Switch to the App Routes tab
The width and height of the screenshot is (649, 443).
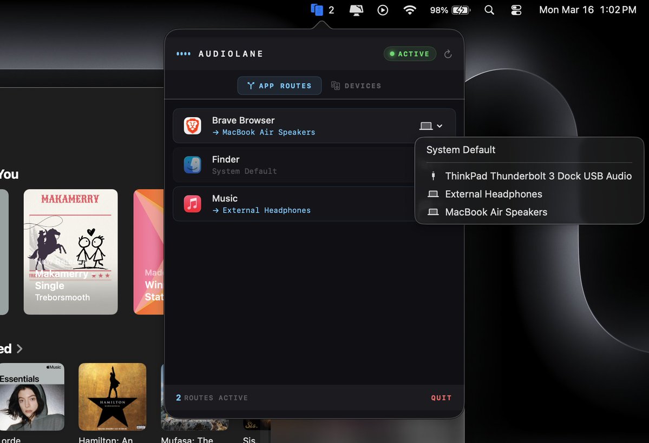point(279,85)
